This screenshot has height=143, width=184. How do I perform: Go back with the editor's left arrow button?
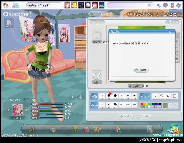click(93, 22)
